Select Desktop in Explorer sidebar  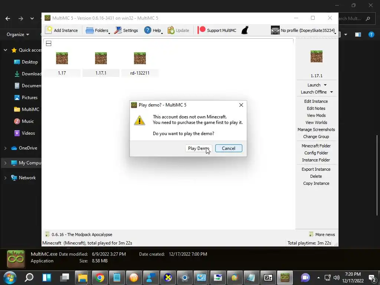(26, 62)
